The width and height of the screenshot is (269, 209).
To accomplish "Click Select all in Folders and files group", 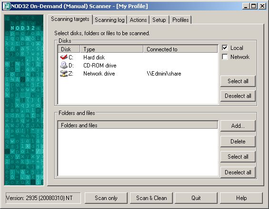I will pyautogui.click(x=238, y=157).
